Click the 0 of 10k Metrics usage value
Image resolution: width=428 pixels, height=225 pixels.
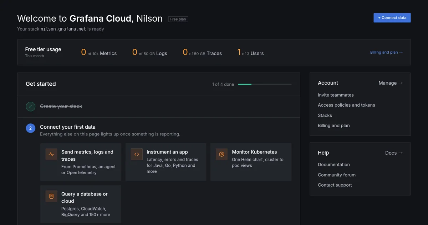pyautogui.click(x=99, y=53)
